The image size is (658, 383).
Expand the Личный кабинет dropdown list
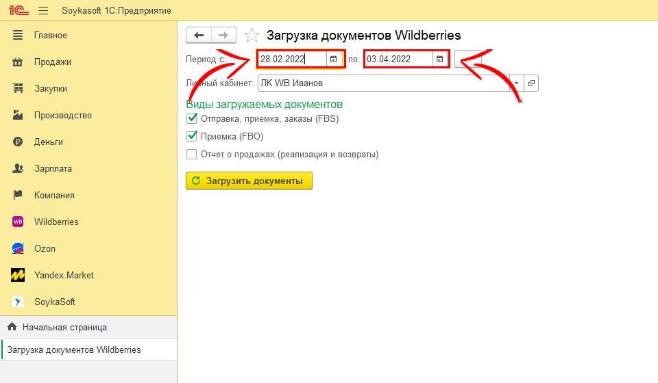[517, 83]
